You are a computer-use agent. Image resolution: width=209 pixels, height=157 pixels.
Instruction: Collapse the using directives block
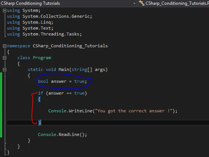point(4,11)
